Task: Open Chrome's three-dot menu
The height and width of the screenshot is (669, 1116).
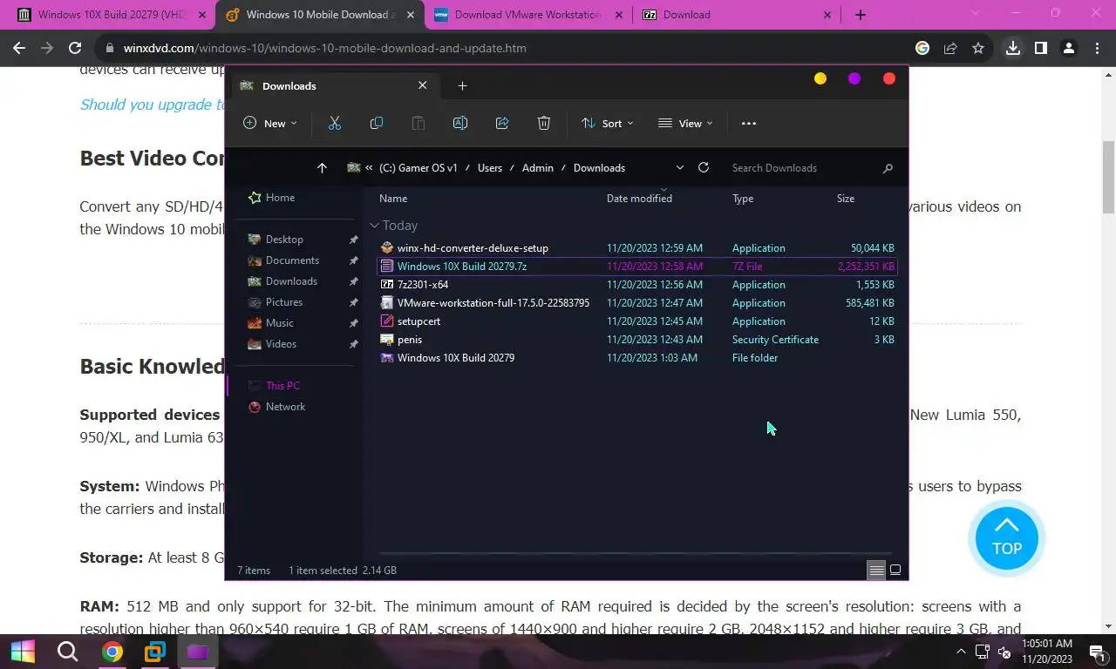Action: (1097, 48)
